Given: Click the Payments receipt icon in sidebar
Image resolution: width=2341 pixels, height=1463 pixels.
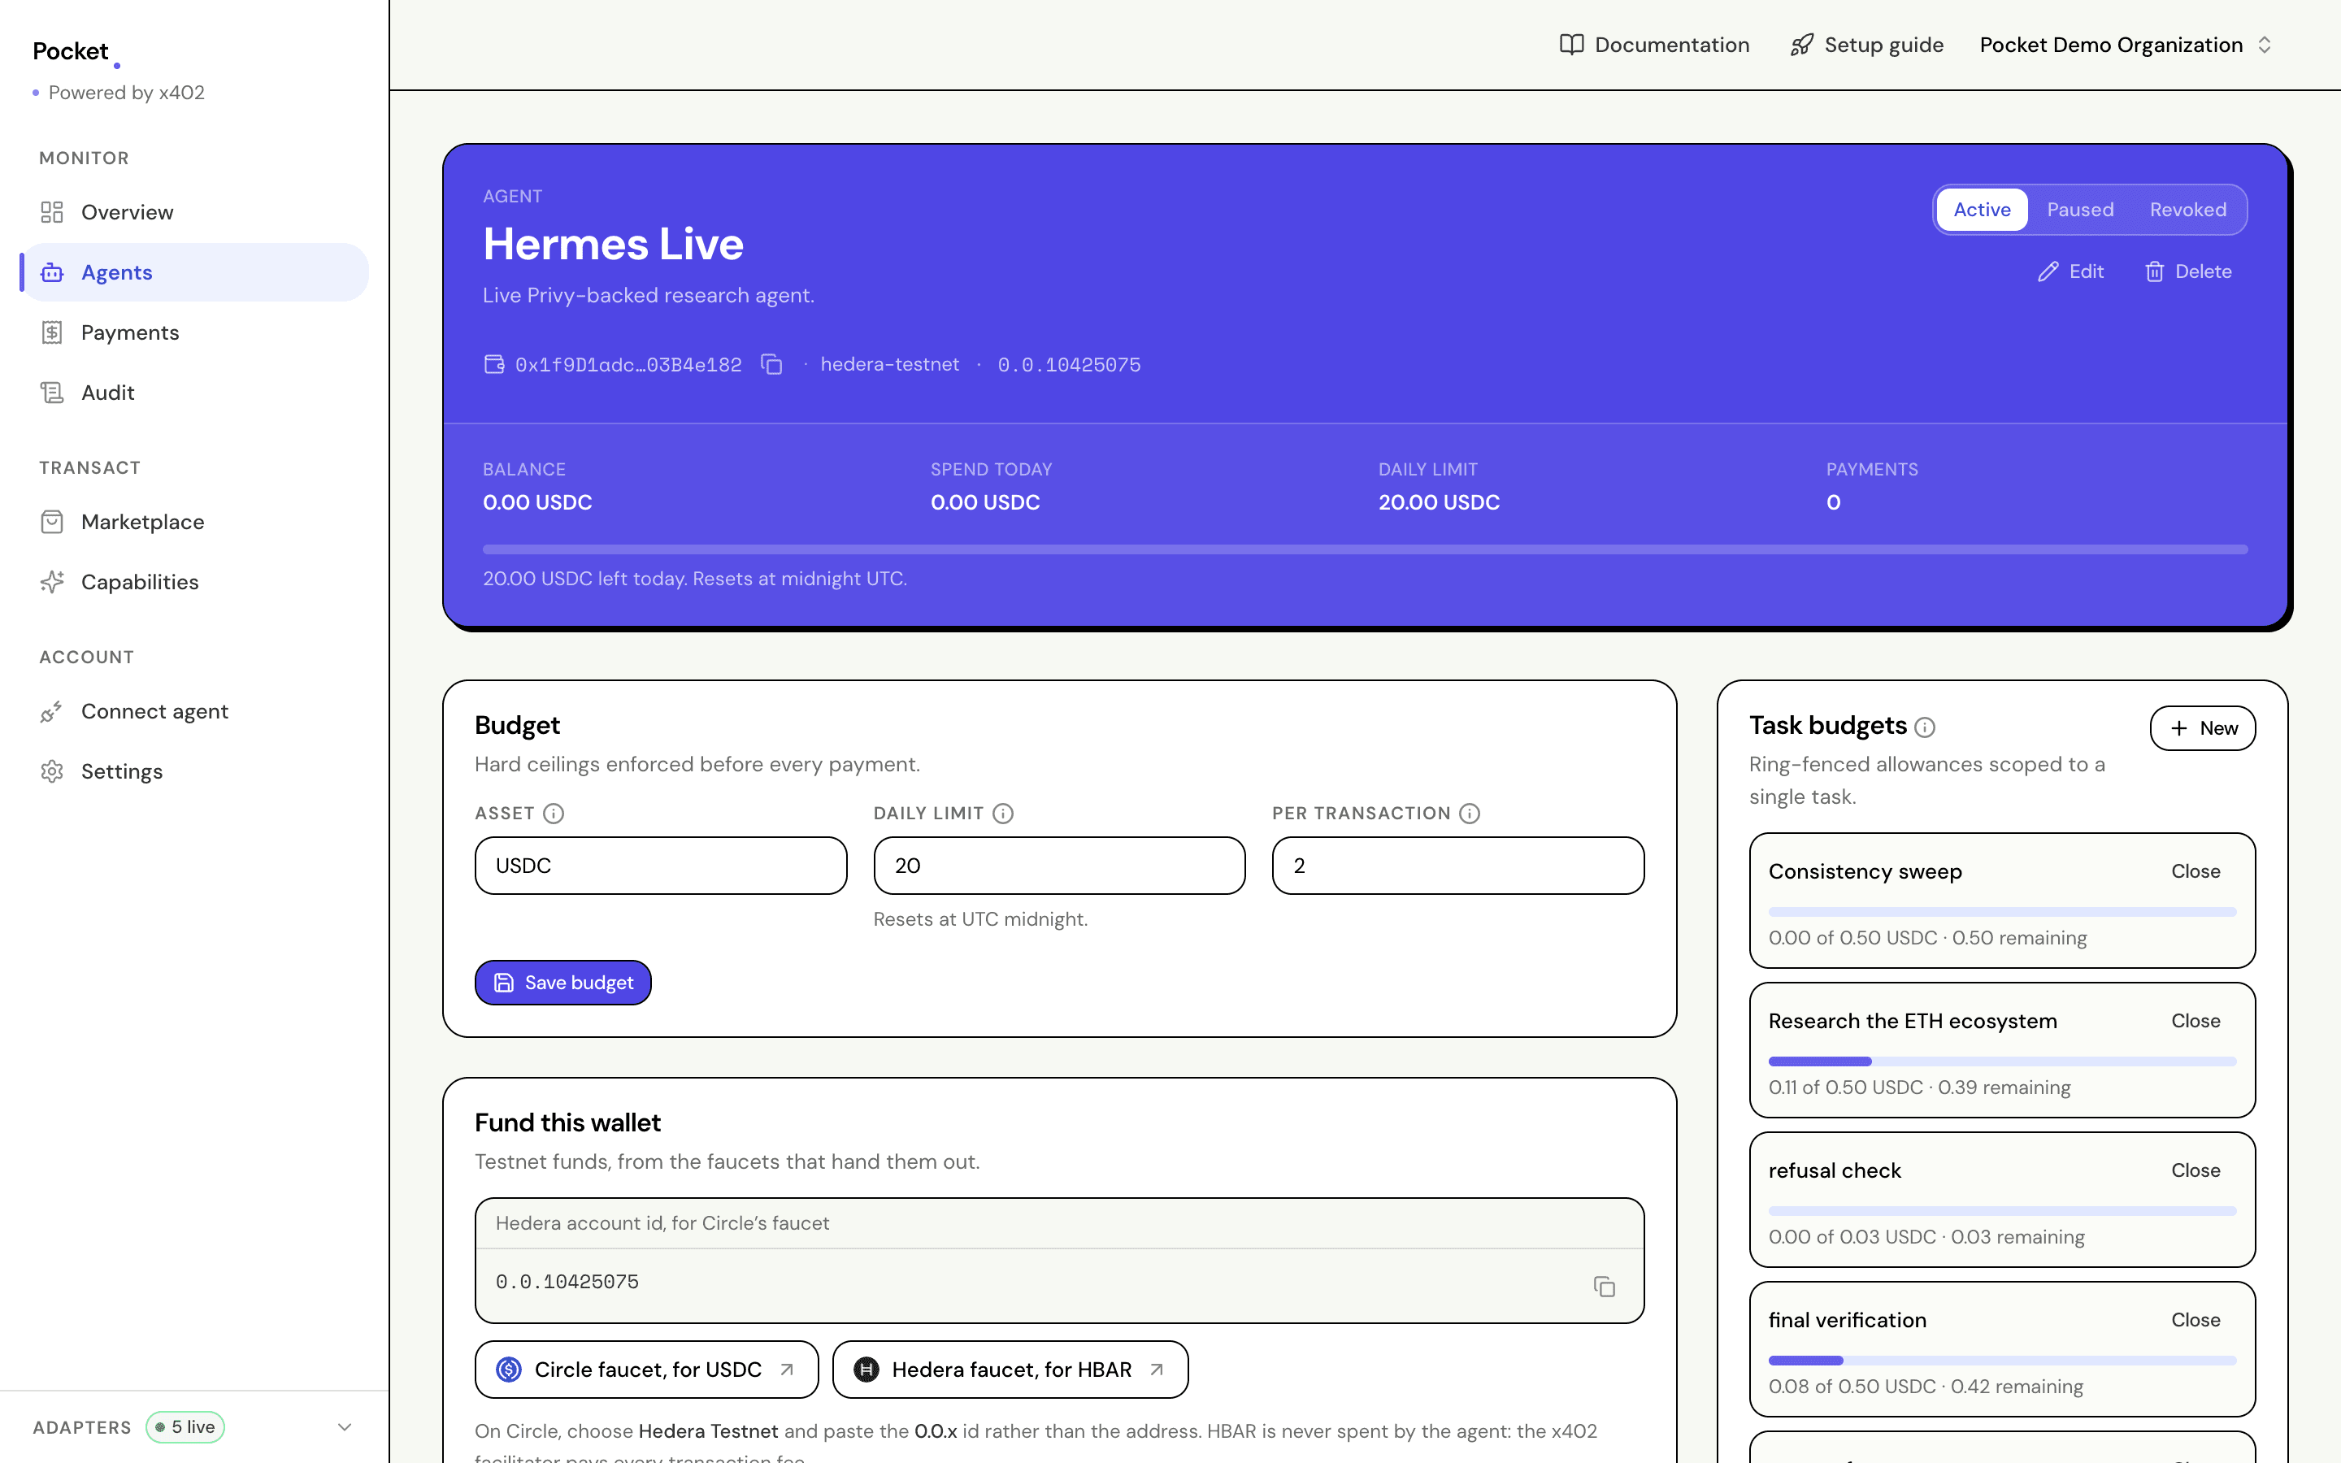Looking at the screenshot, I should 52,332.
